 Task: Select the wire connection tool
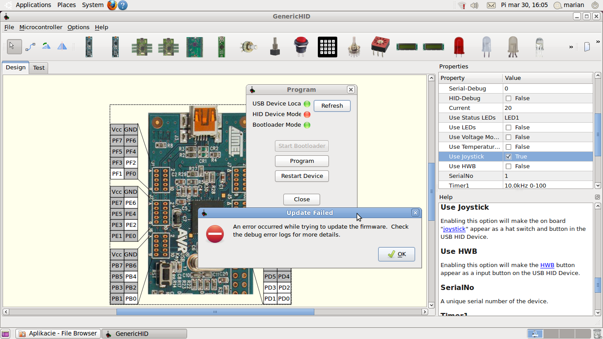(30, 46)
